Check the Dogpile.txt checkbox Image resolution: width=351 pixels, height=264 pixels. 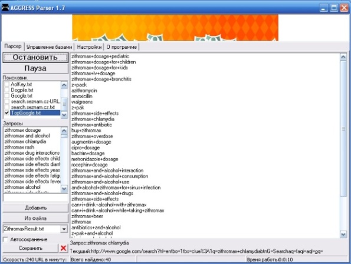(7, 90)
